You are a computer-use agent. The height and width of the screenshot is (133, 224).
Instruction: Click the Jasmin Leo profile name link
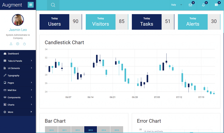(18, 30)
